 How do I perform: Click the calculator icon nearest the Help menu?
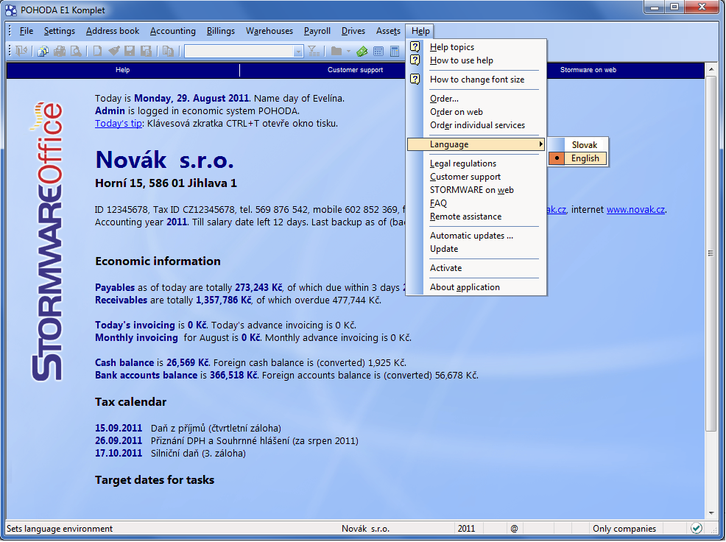(395, 51)
